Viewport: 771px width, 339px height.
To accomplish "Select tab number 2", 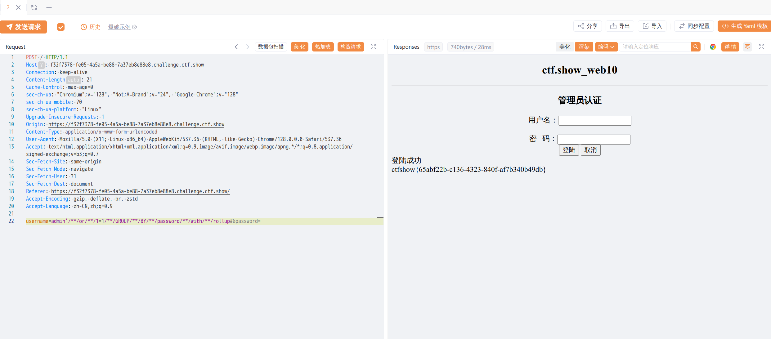I will pyautogui.click(x=8, y=7).
